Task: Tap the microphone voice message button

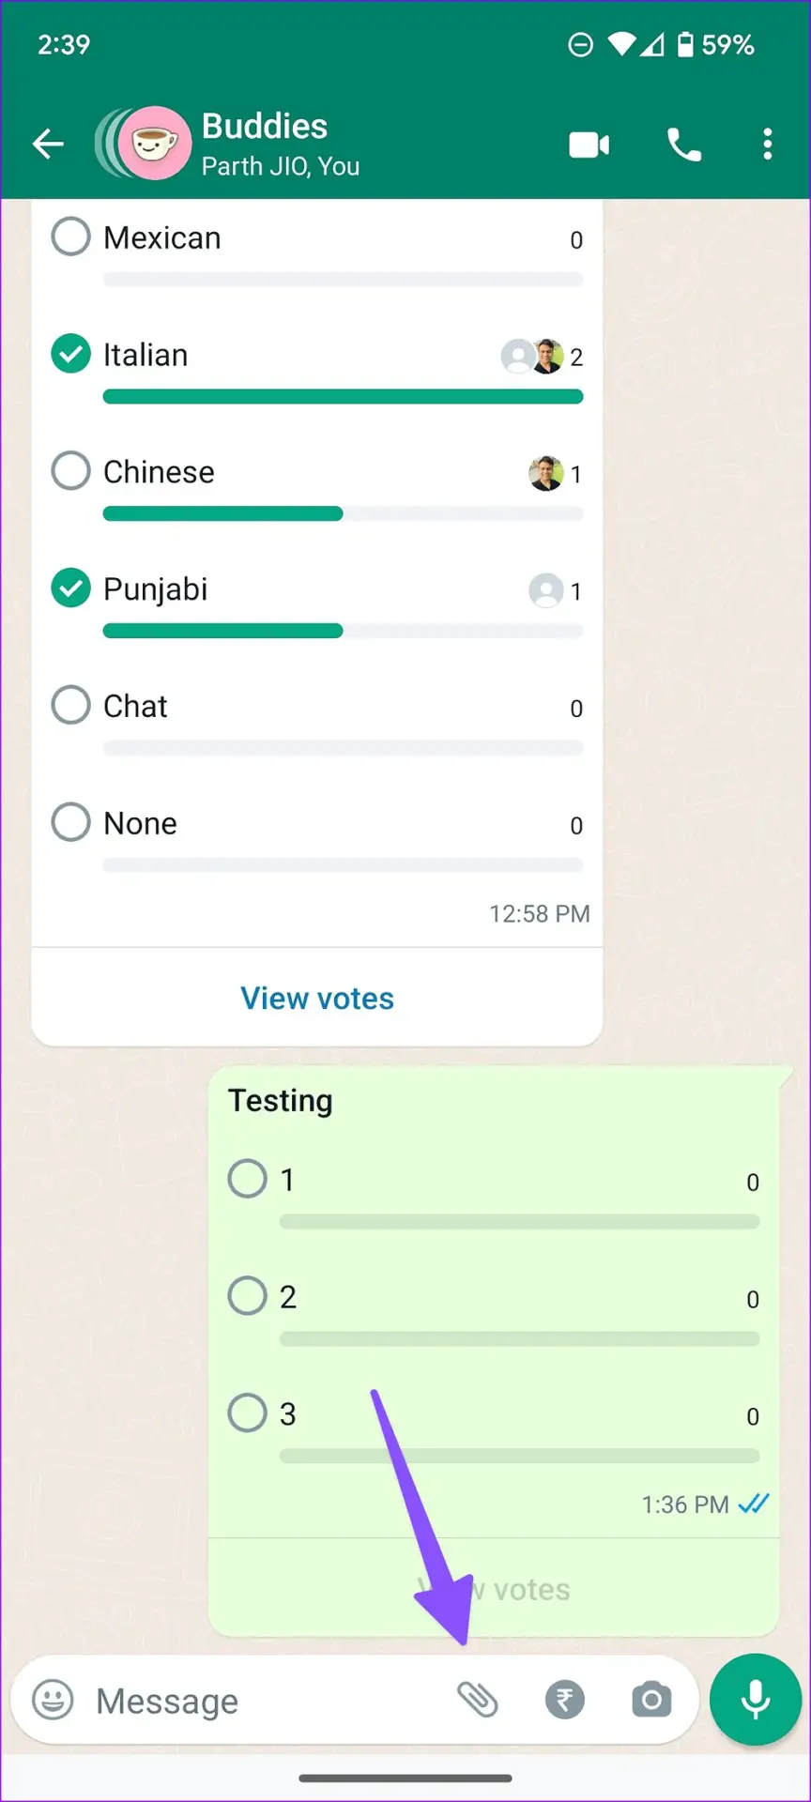Action: (x=756, y=1700)
